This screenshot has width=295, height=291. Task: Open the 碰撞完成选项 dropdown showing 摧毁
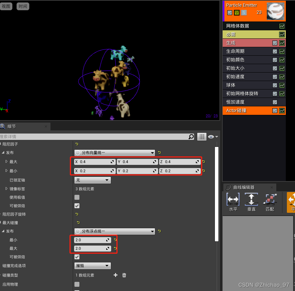92,266
